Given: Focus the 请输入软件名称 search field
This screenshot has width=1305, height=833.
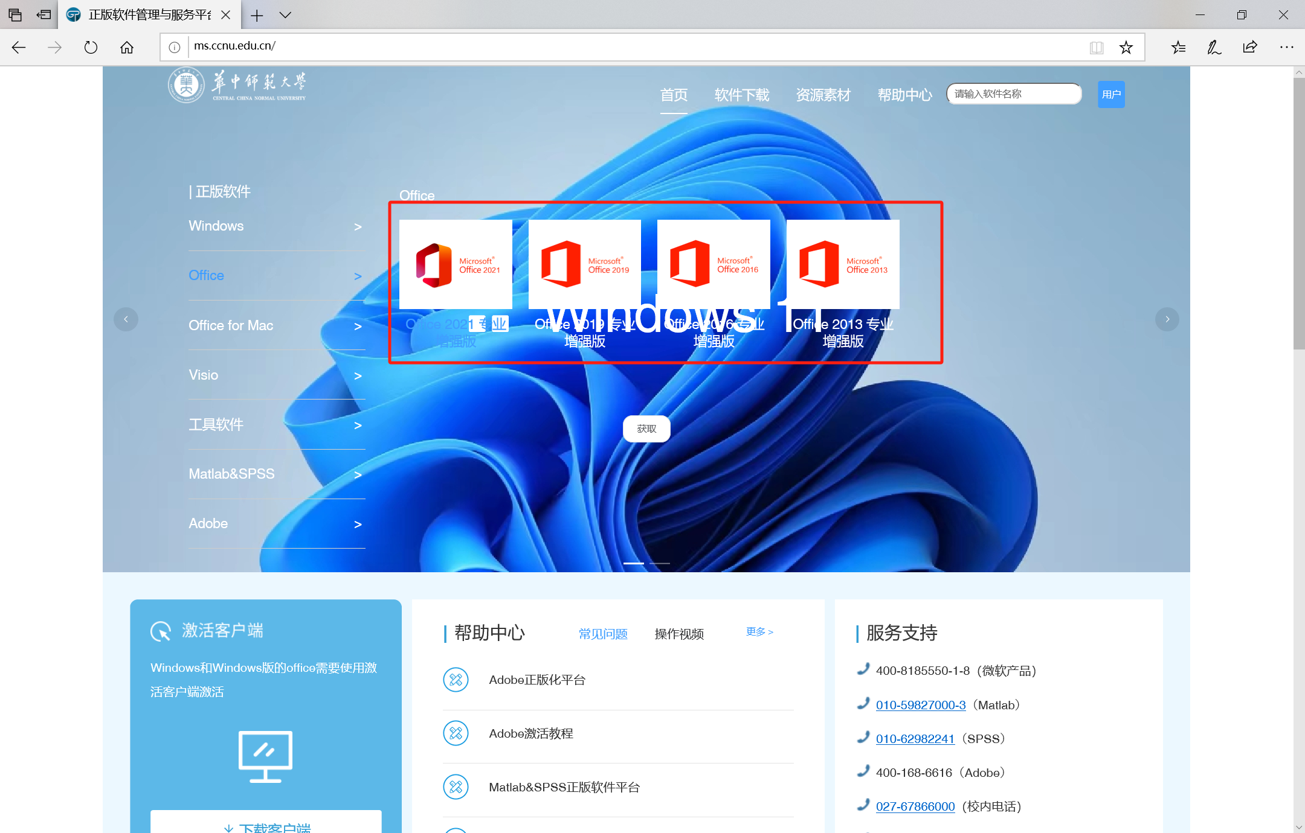Looking at the screenshot, I should point(1014,94).
